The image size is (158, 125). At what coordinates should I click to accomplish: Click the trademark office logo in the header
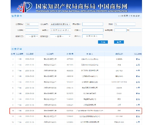tap(25, 7)
